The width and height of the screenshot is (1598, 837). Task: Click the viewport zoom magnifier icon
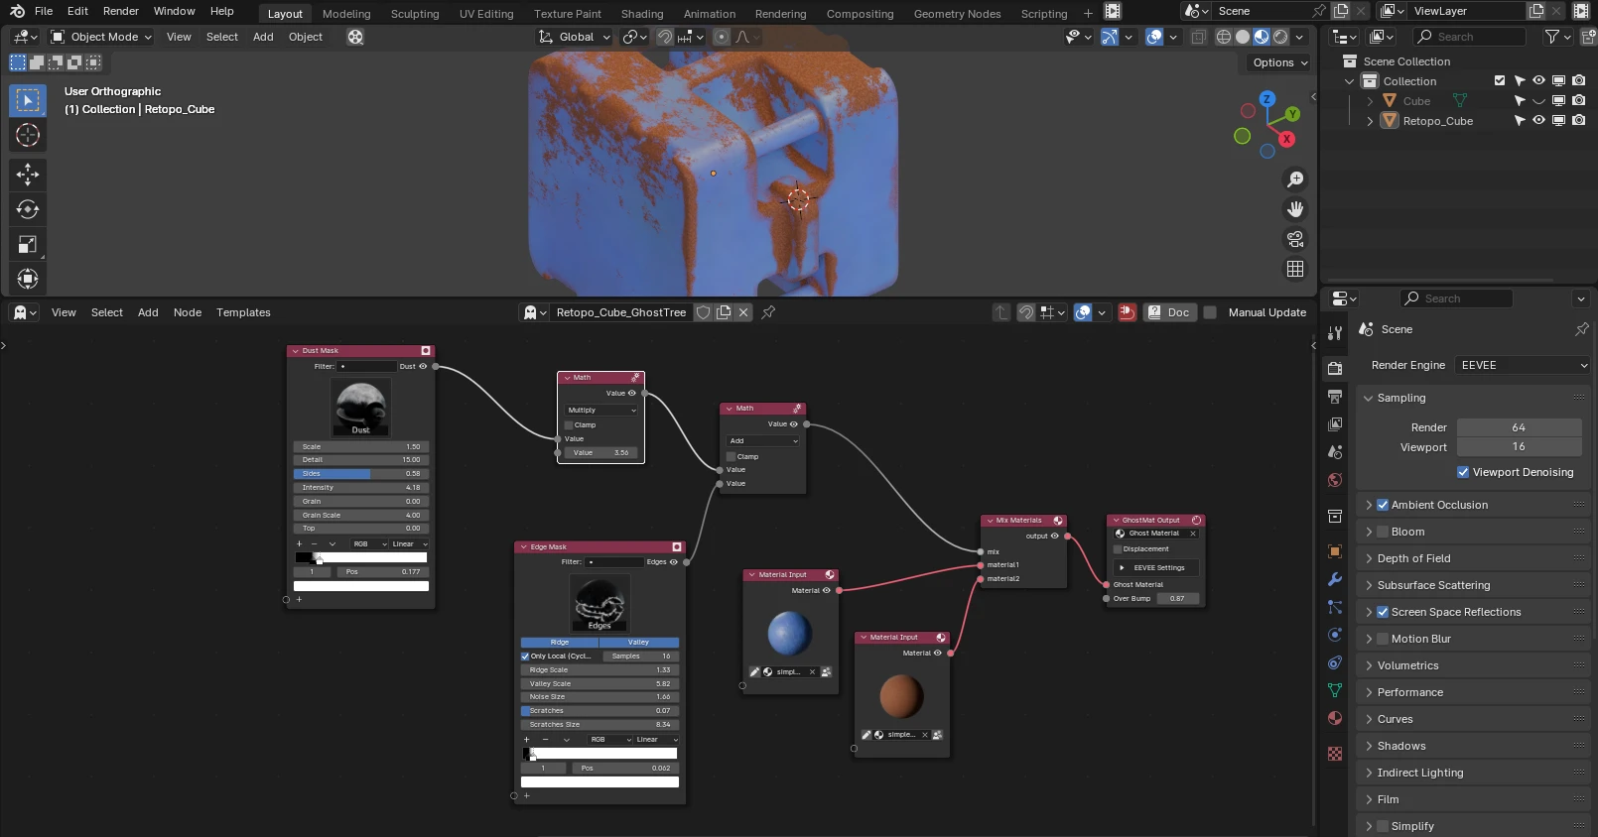[x=1295, y=179]
